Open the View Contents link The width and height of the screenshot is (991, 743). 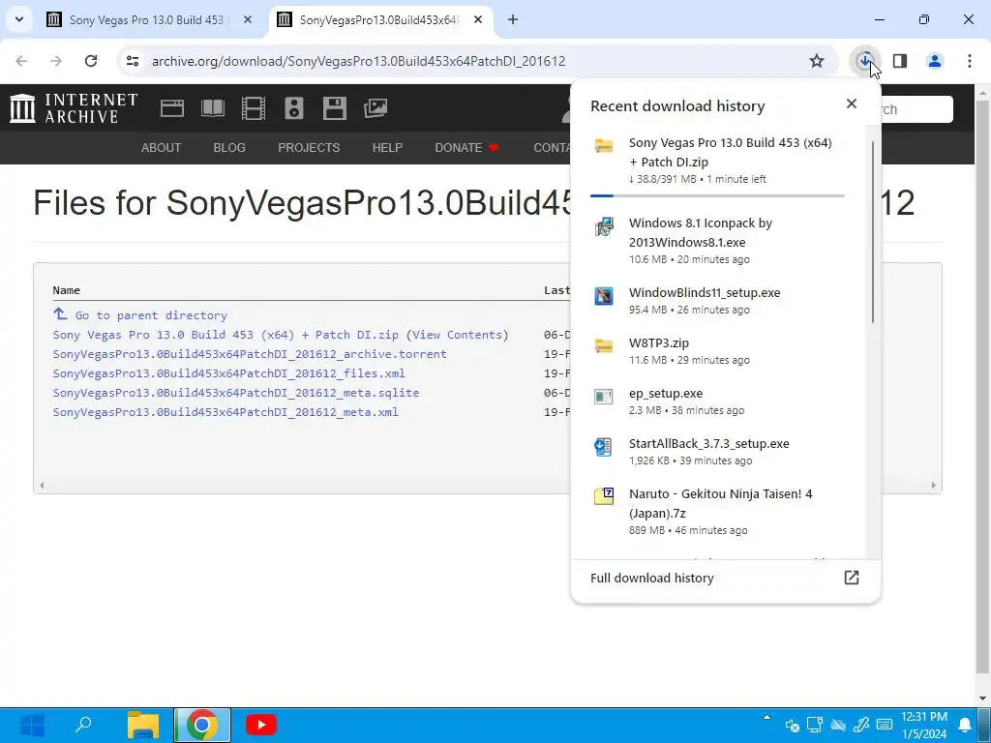(x=458, y=334)
